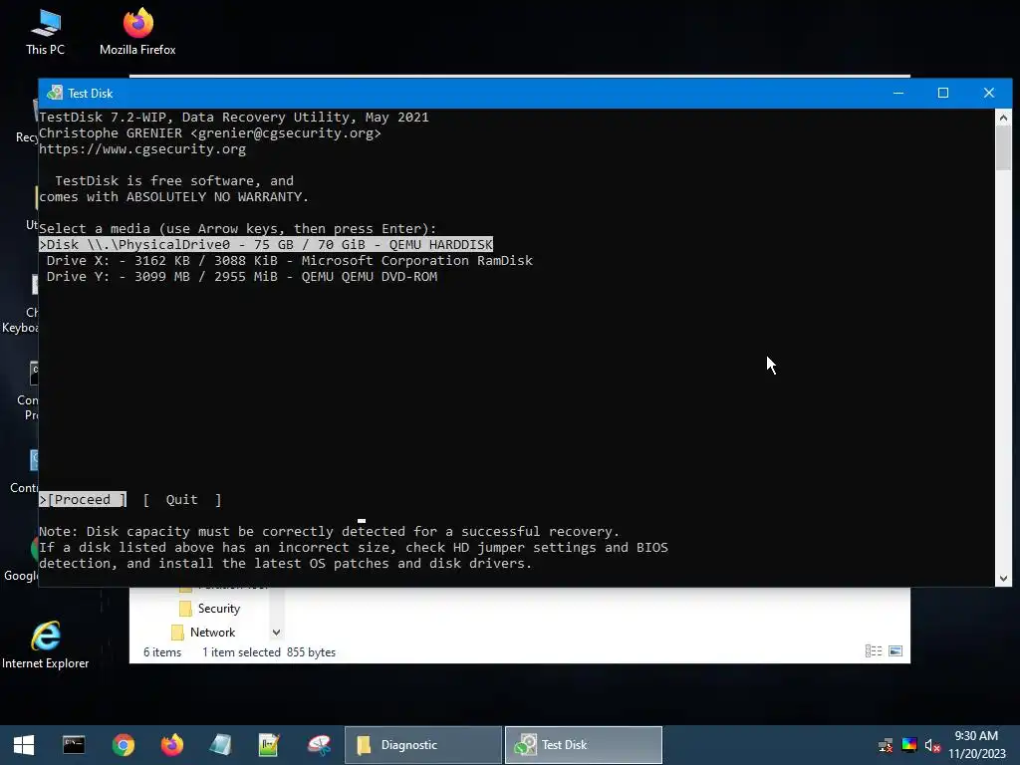This screenshot has width=1020, height=765.
Task: Open Internet Explorer desktop icon
Action: point(45,645)
